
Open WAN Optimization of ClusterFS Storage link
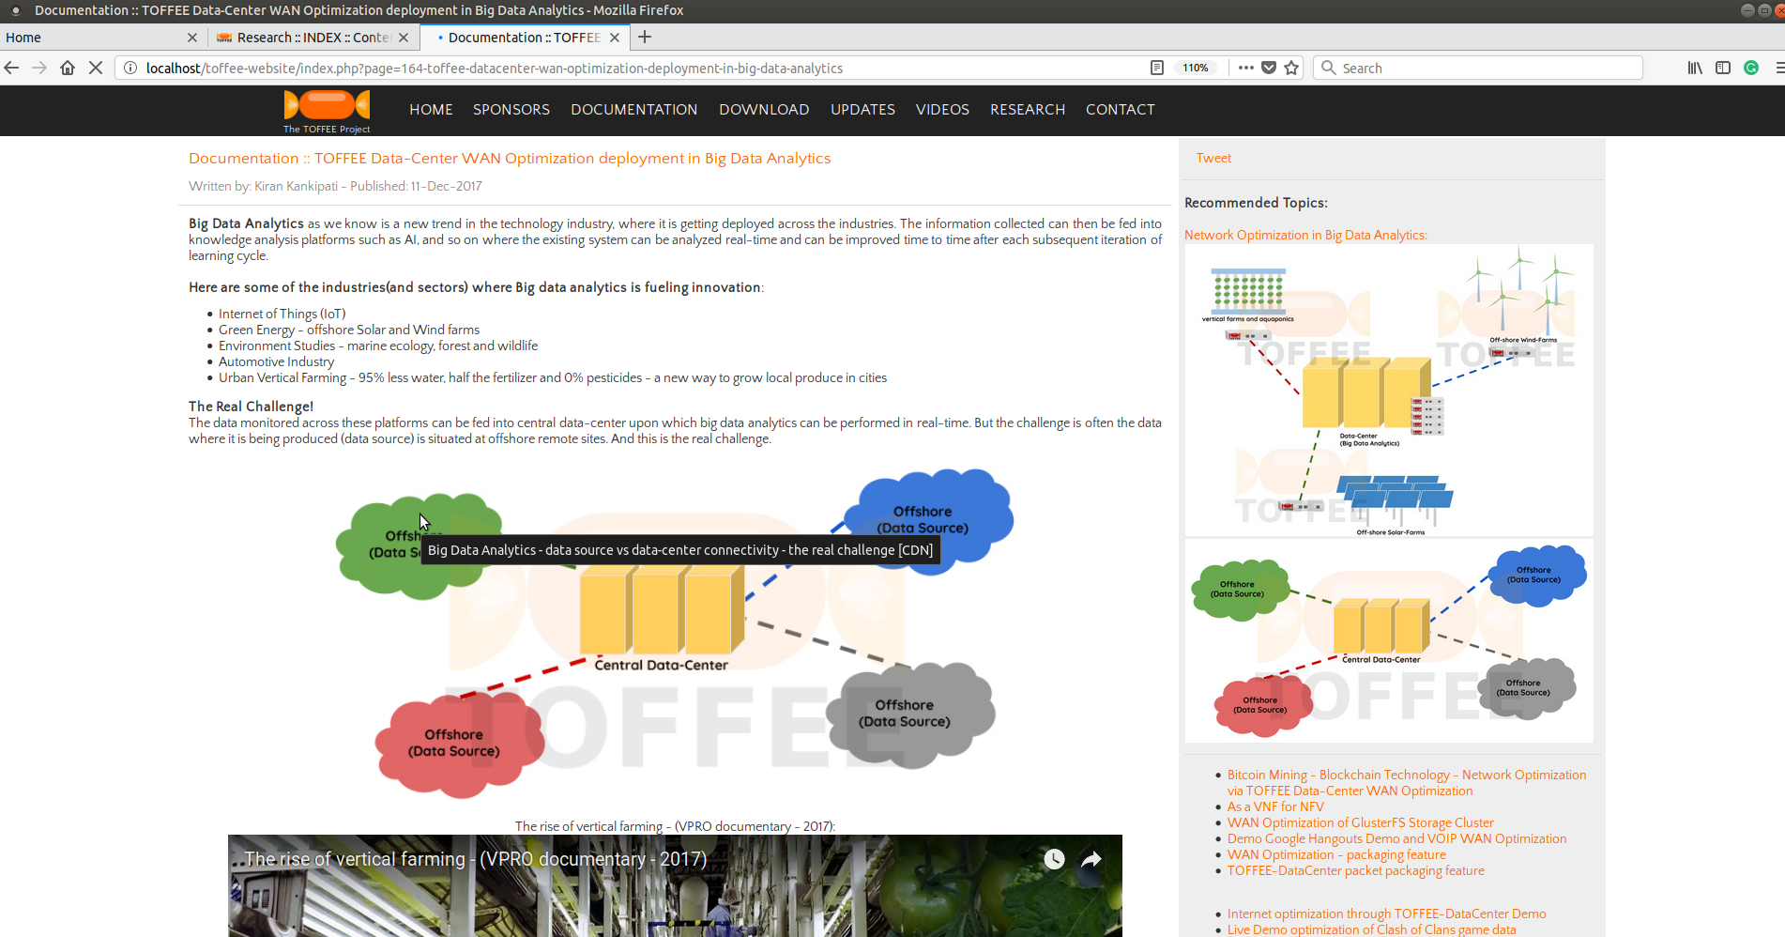point(1360,822)
